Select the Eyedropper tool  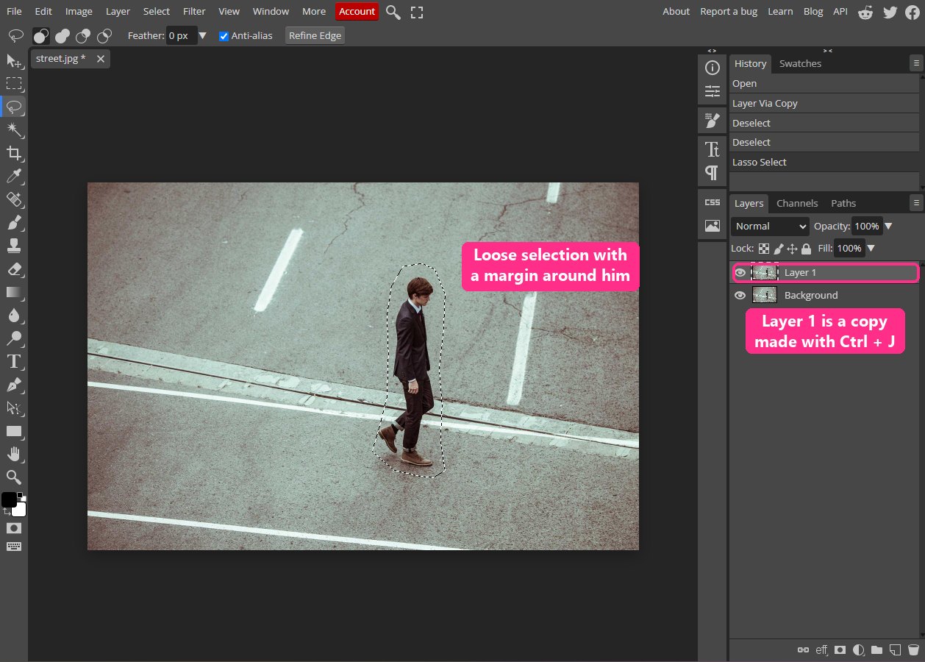[14, 176]
